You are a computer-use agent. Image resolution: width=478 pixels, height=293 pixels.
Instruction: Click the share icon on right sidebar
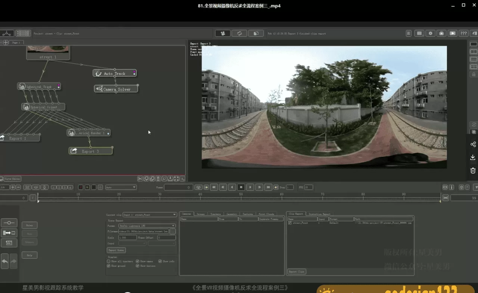coord(473,144)
